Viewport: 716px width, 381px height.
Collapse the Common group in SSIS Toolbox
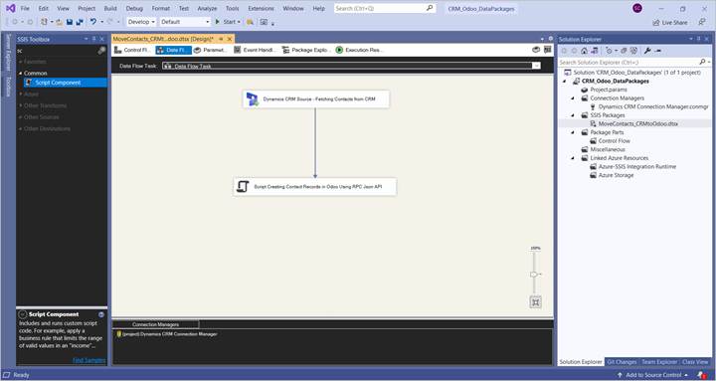pos(20,73)
